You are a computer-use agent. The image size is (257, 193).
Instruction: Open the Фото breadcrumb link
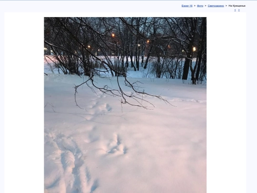(x=200, y=6)
